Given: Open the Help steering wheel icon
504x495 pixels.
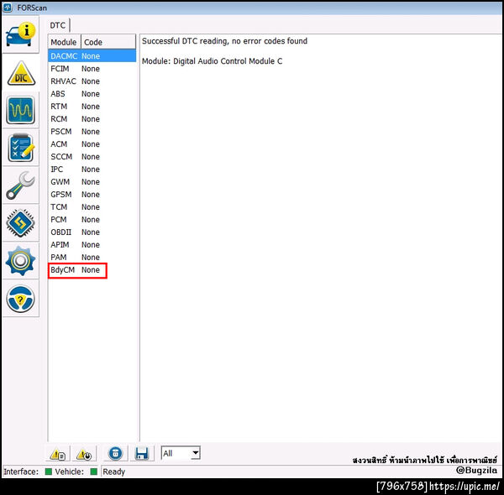Looking at the screenshot, I should click(x=20, y=299).
